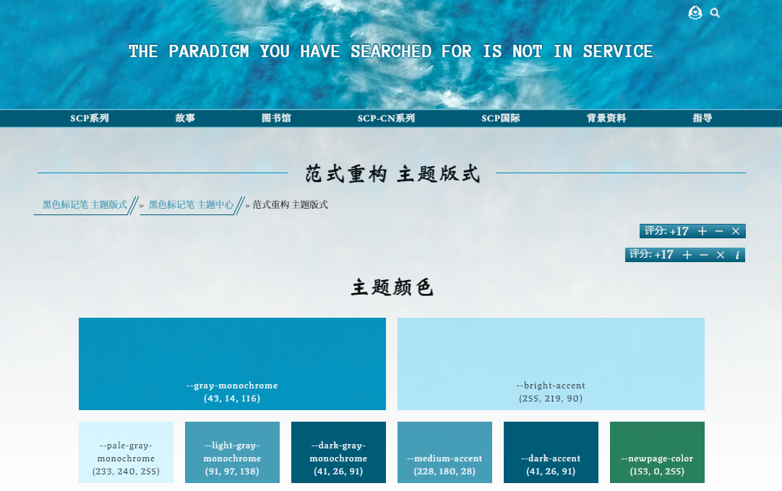
Task: Downvote the page using the − rating button
Action: (x=718, y=231)
